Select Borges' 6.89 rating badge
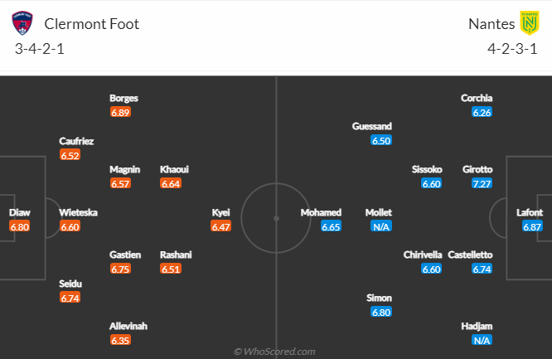Viewport: 552px width, 359px height. pyautogui.click(x=123, y=112)
